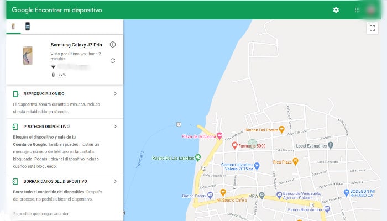Click the Google Encontrar mi dispositivo title
Screen dimensions: 387x221
(x=57, y=10)
